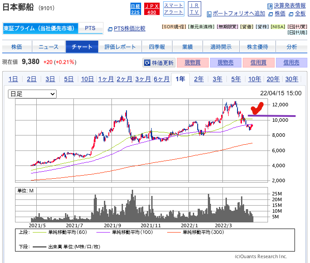Click the 単純移動平均(60) legend entry
This screenshot has height=263, width=310.
[60, 232]
